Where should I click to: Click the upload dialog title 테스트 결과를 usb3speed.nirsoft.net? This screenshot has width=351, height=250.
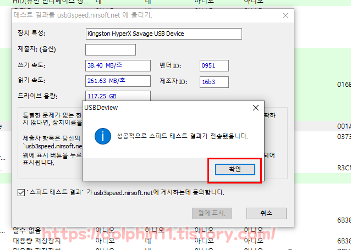(83, 15)
